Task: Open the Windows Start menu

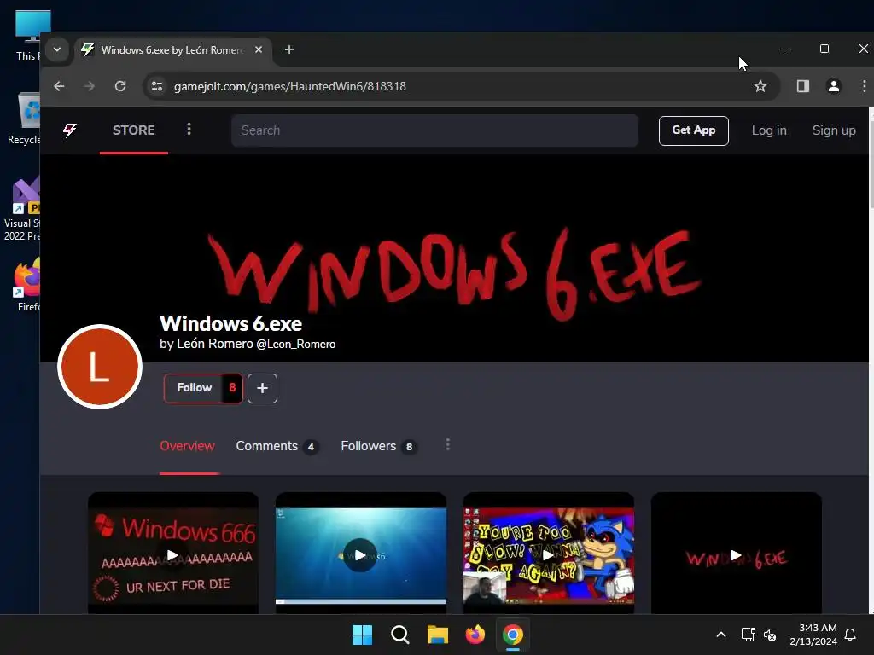Action: 362,635
